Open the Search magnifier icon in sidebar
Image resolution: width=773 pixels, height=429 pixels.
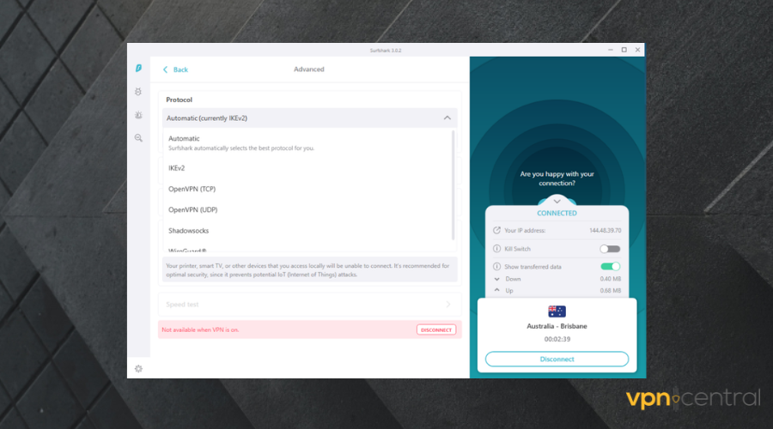click(138, 138)
